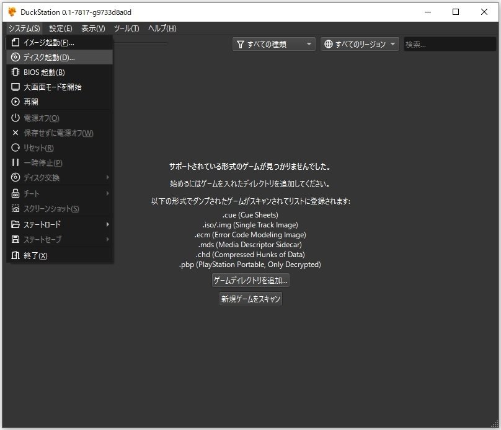Click the funnel filter icon
This screenshot has width=501, height=430.
pyautogui.click(x=241, y=45)
